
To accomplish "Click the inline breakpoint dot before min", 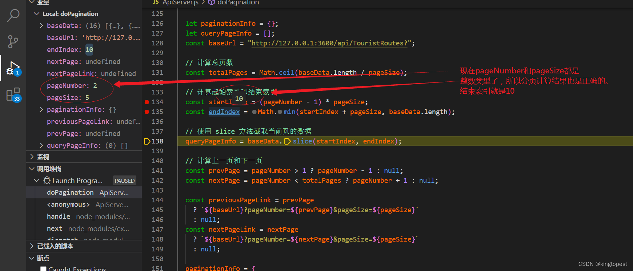I will (x=280, y=112).
